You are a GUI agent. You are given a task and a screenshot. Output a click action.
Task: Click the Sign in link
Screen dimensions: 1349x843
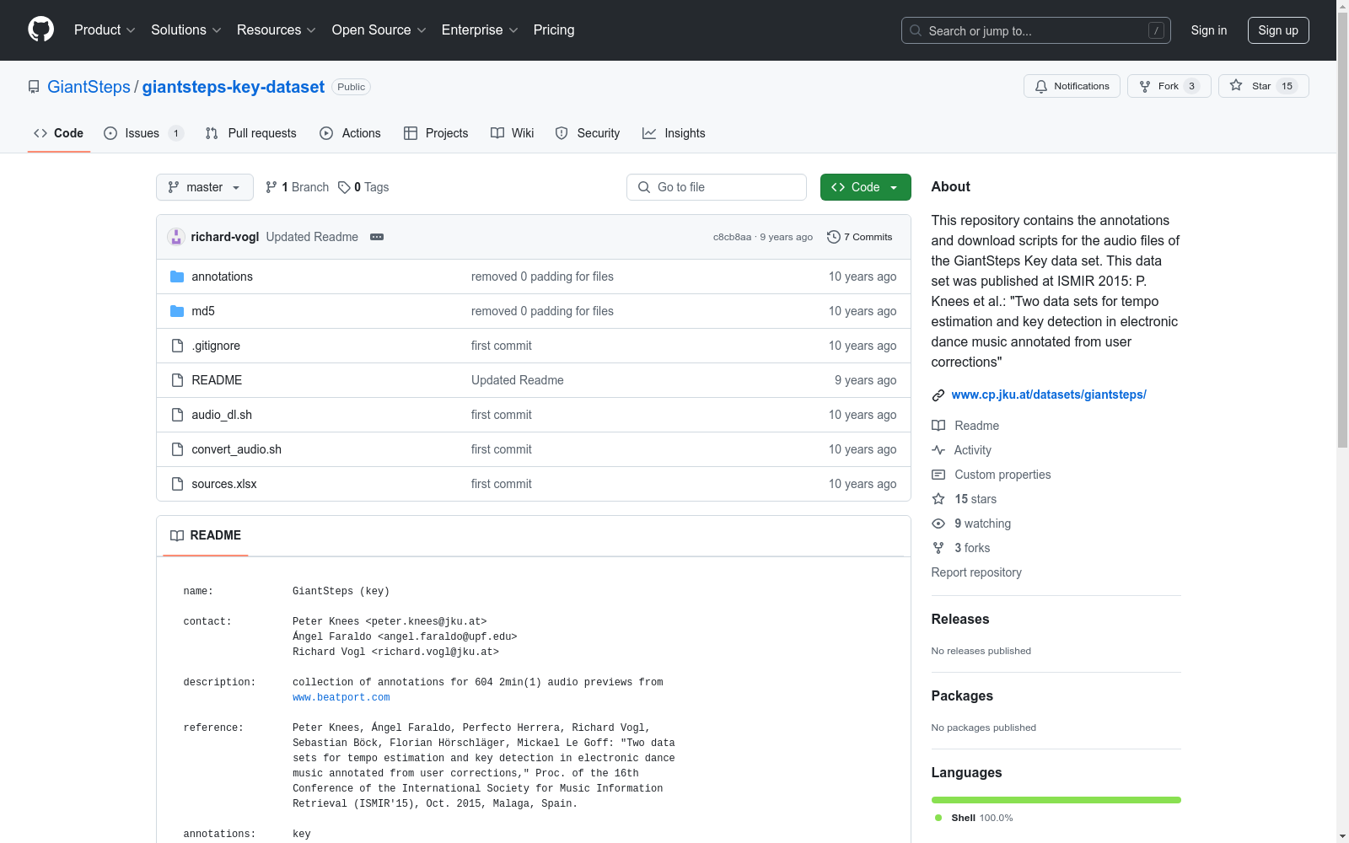point(1209,30)
